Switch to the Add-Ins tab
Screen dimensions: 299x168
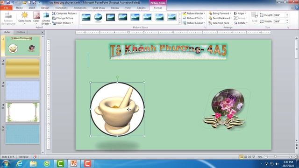pyautogui.click(x=141, y=8)
